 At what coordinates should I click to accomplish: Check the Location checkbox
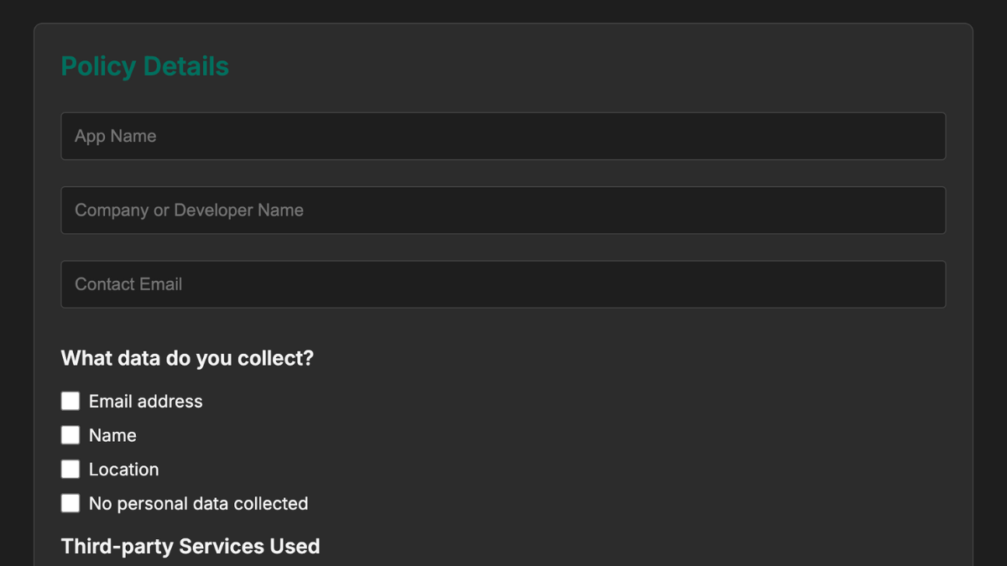tap(70, 469)
